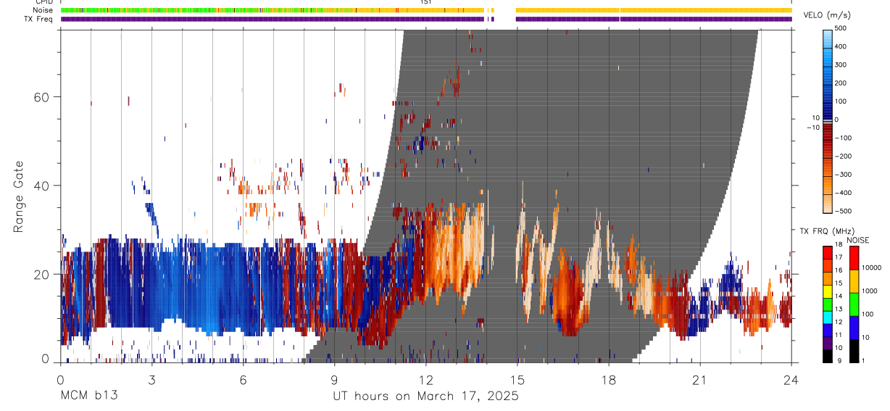Click the NOISE legend title
This screenshot has height=411, width=890.
(x=857, y=239)
